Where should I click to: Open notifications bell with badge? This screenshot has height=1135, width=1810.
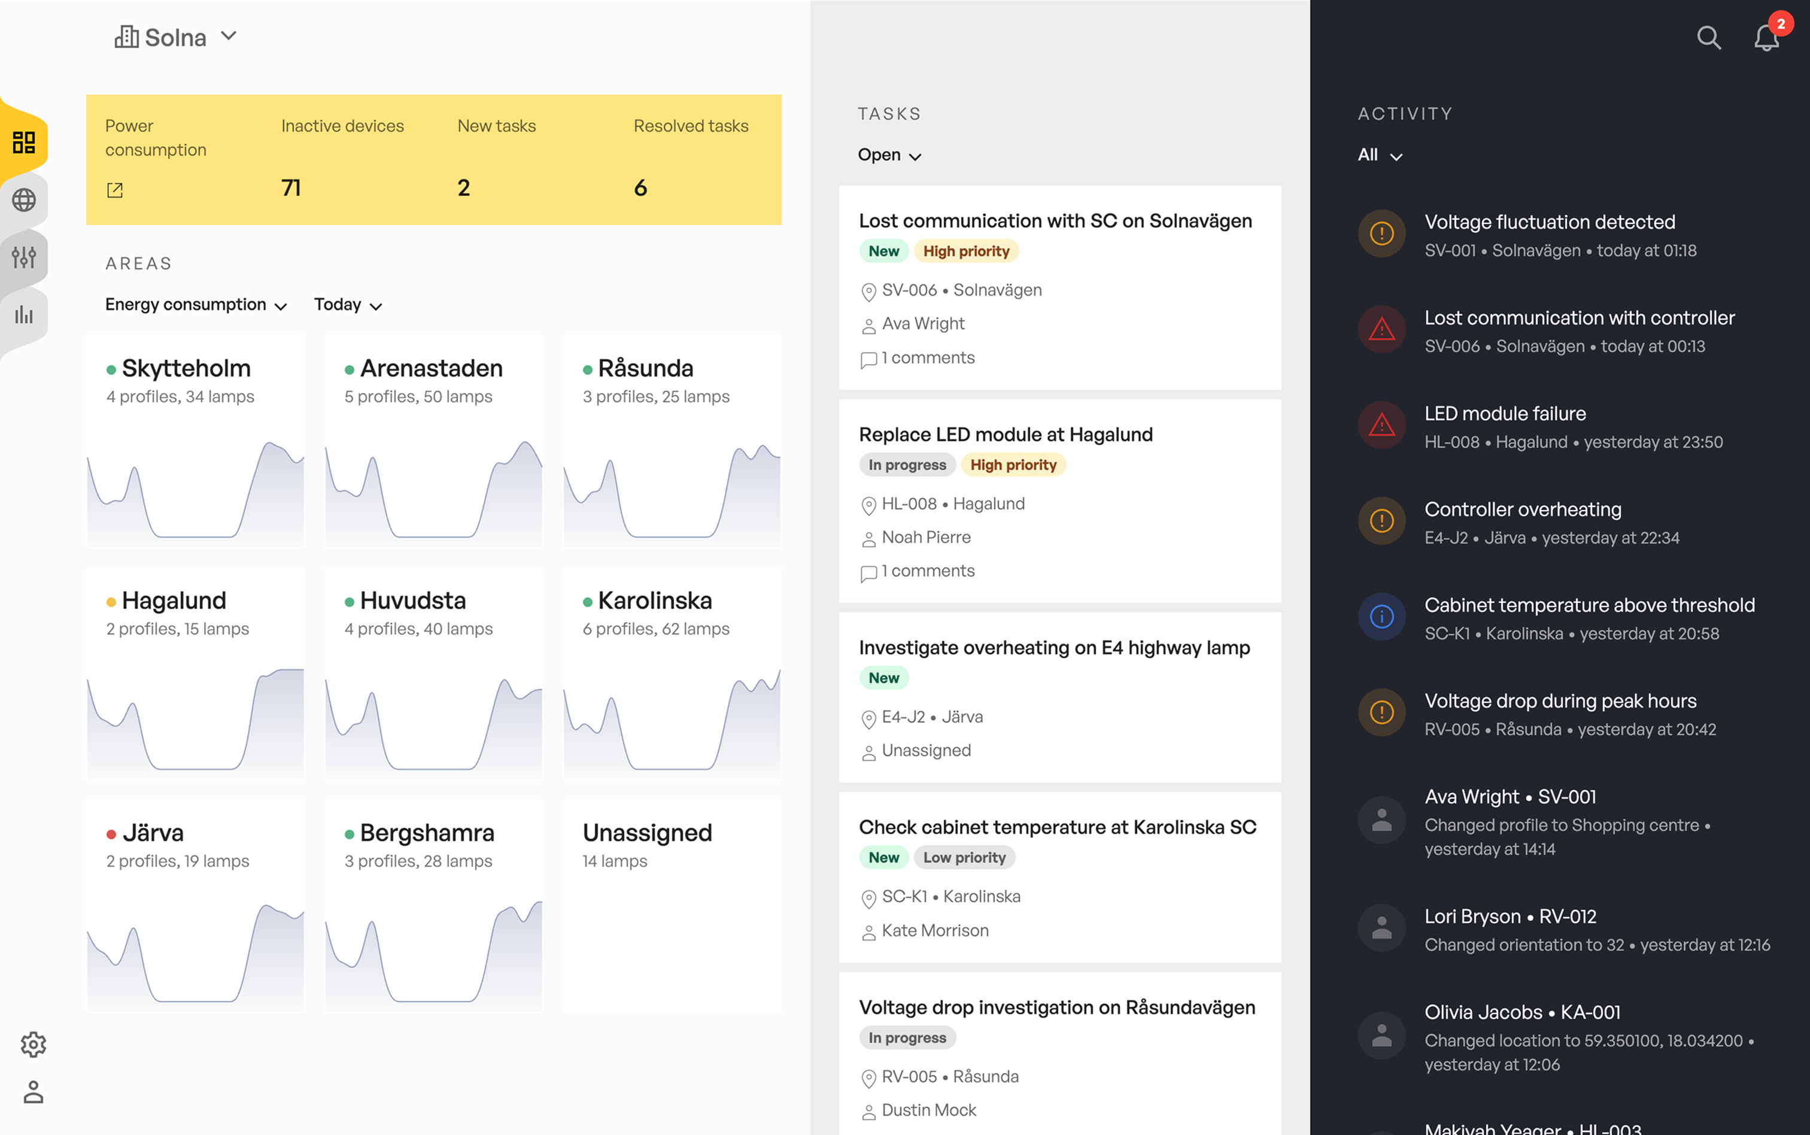[1768, 38]
